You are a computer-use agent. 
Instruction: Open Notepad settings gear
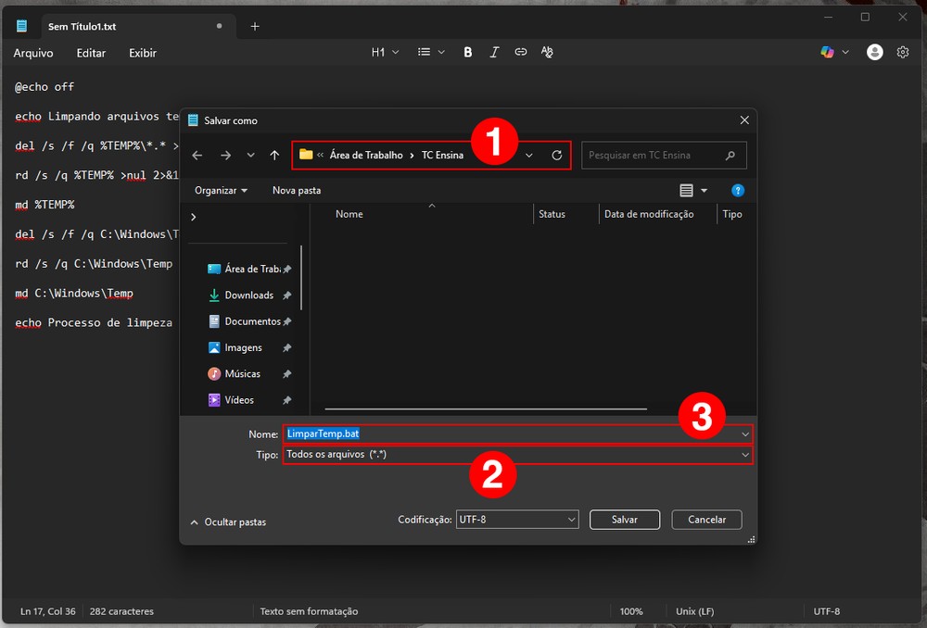click(903, 53)
